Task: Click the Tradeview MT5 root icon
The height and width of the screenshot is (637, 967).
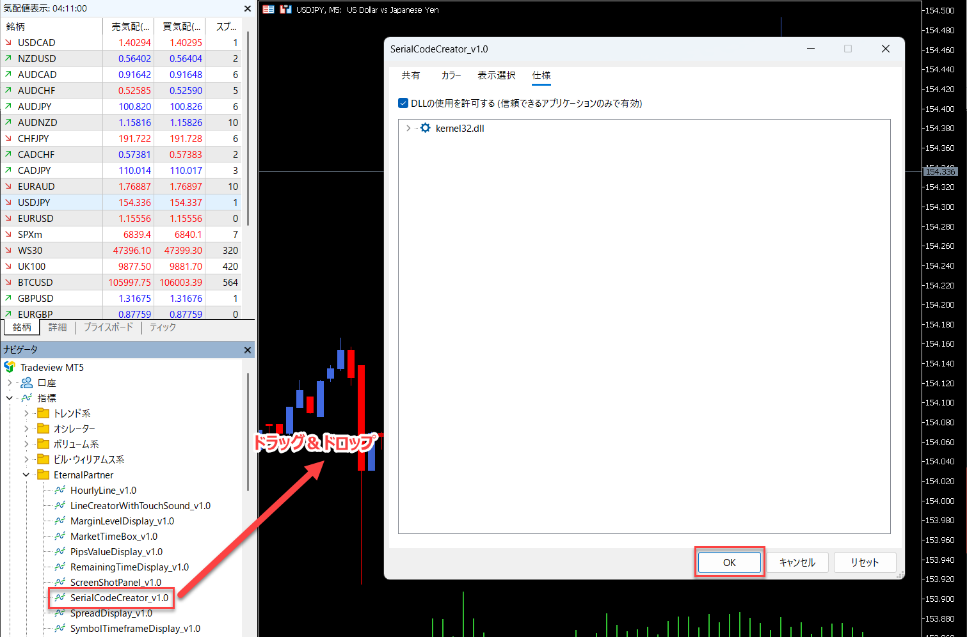Action: (x=10, y=367)
